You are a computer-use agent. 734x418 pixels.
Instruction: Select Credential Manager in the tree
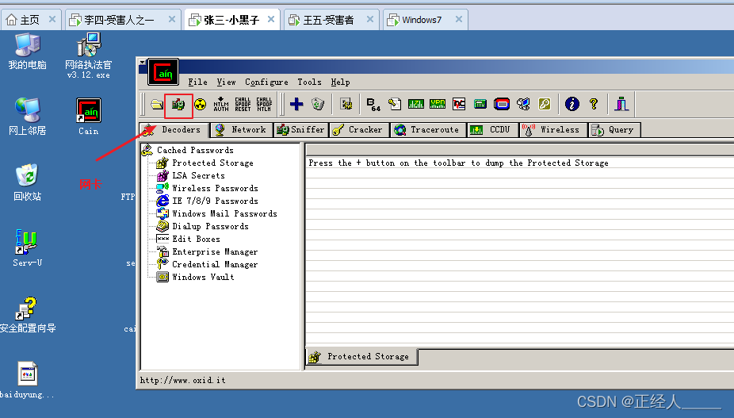tap(215, 264)
